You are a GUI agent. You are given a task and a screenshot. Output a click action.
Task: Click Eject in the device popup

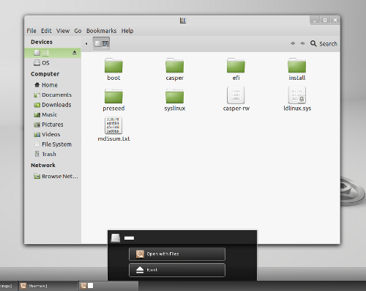click(177, 270)
